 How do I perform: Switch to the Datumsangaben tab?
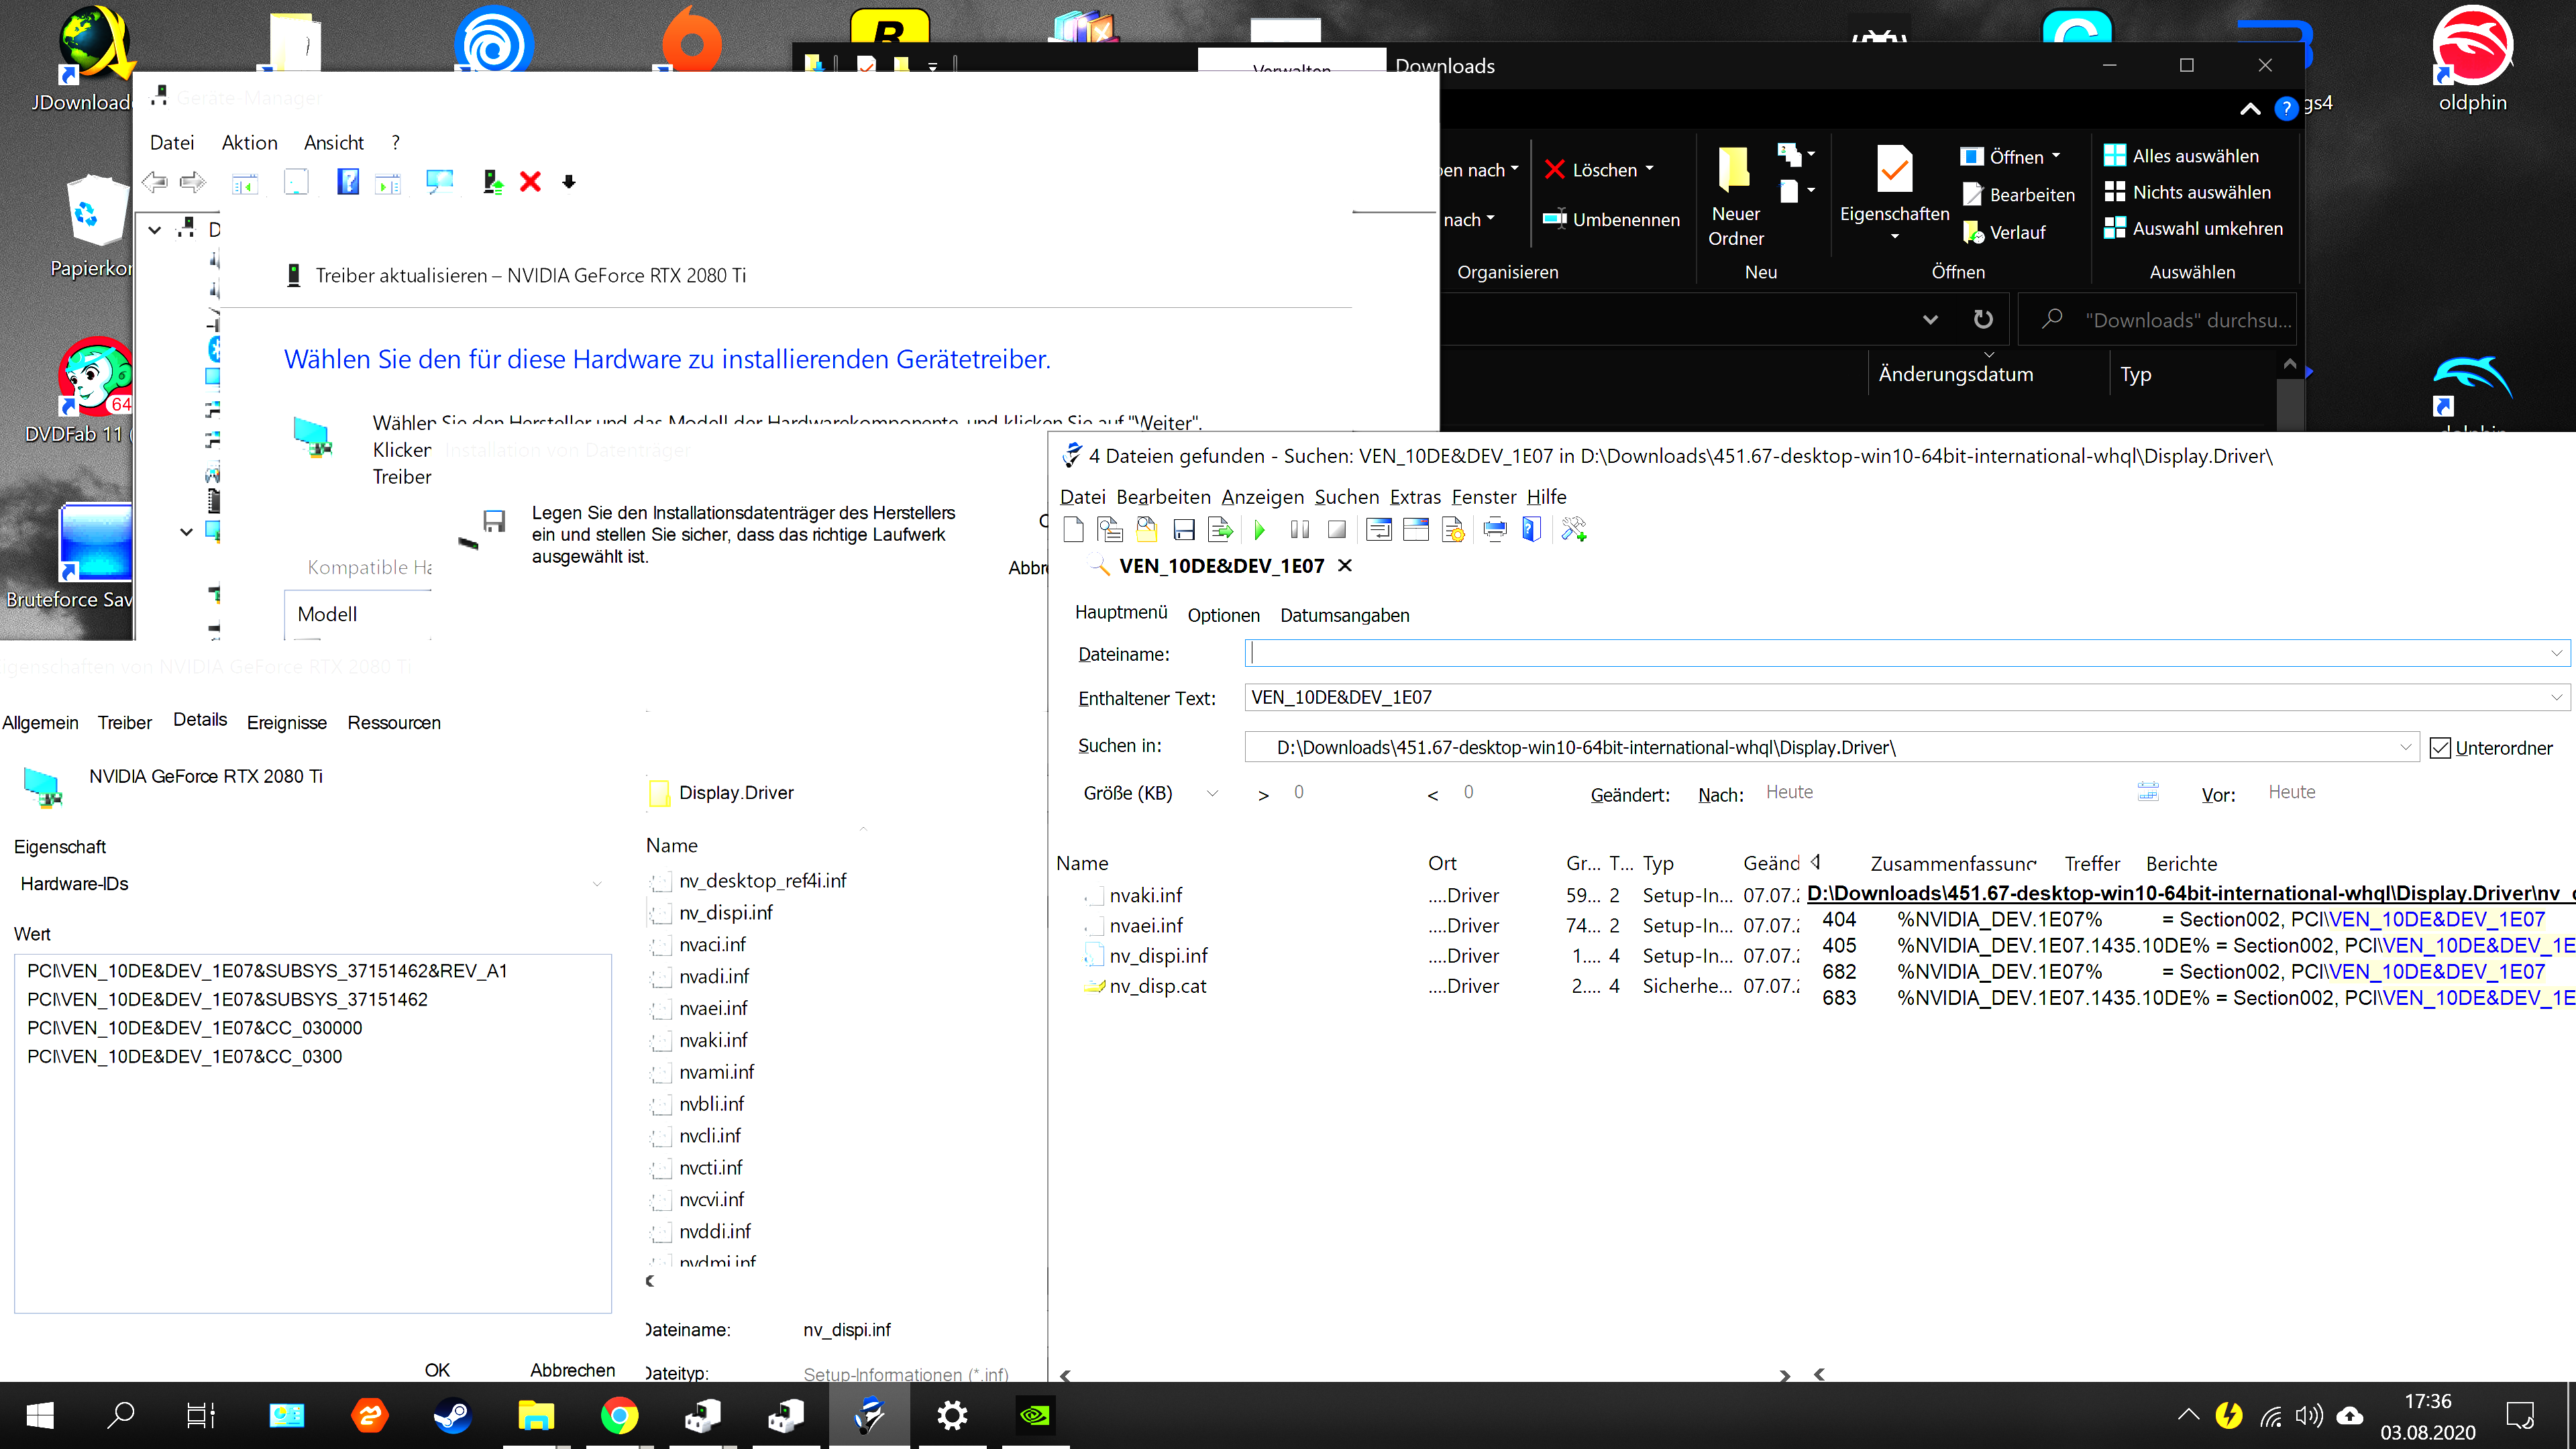(x=1344, y=615)
